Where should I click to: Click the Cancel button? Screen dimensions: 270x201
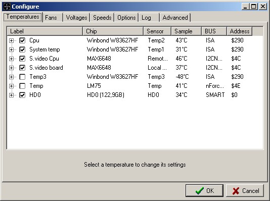point(245,191)
